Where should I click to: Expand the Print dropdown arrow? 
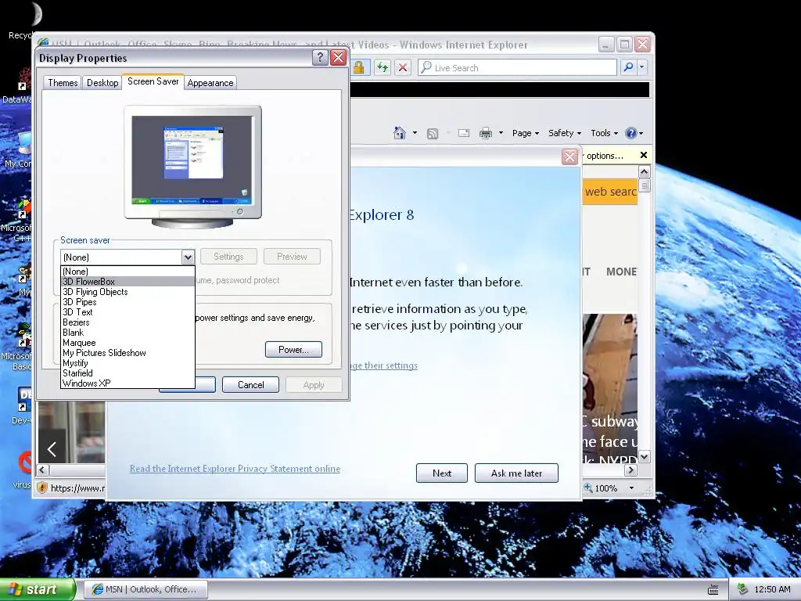tap(501, 133)
